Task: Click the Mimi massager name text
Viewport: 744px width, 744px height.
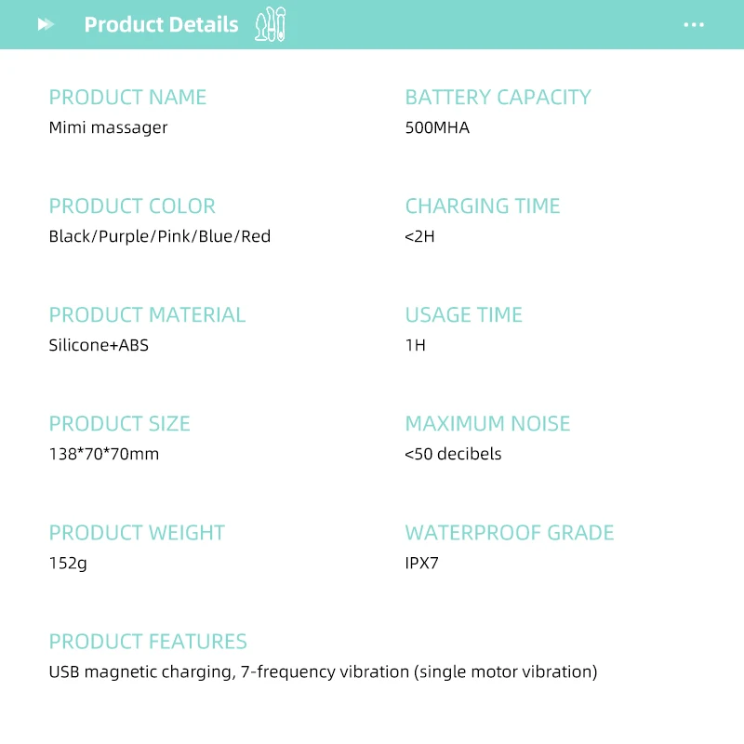Action: click(108, 127)
